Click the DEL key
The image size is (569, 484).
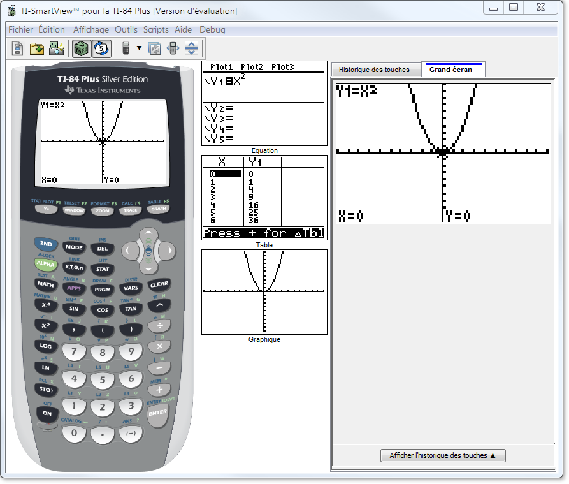tap(103, 249)
